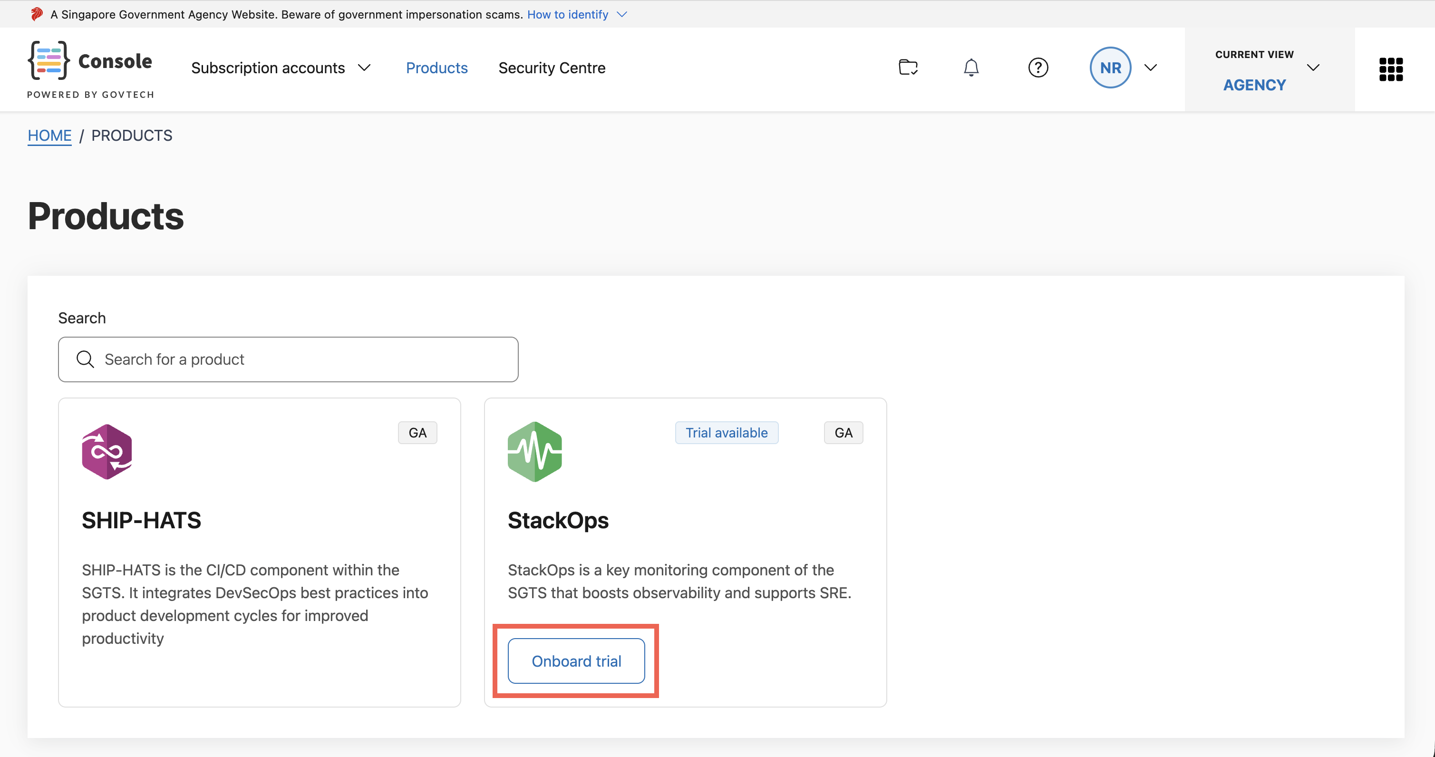Click the Products page heading
The image size is (1435, 757).
pos(106,216)
